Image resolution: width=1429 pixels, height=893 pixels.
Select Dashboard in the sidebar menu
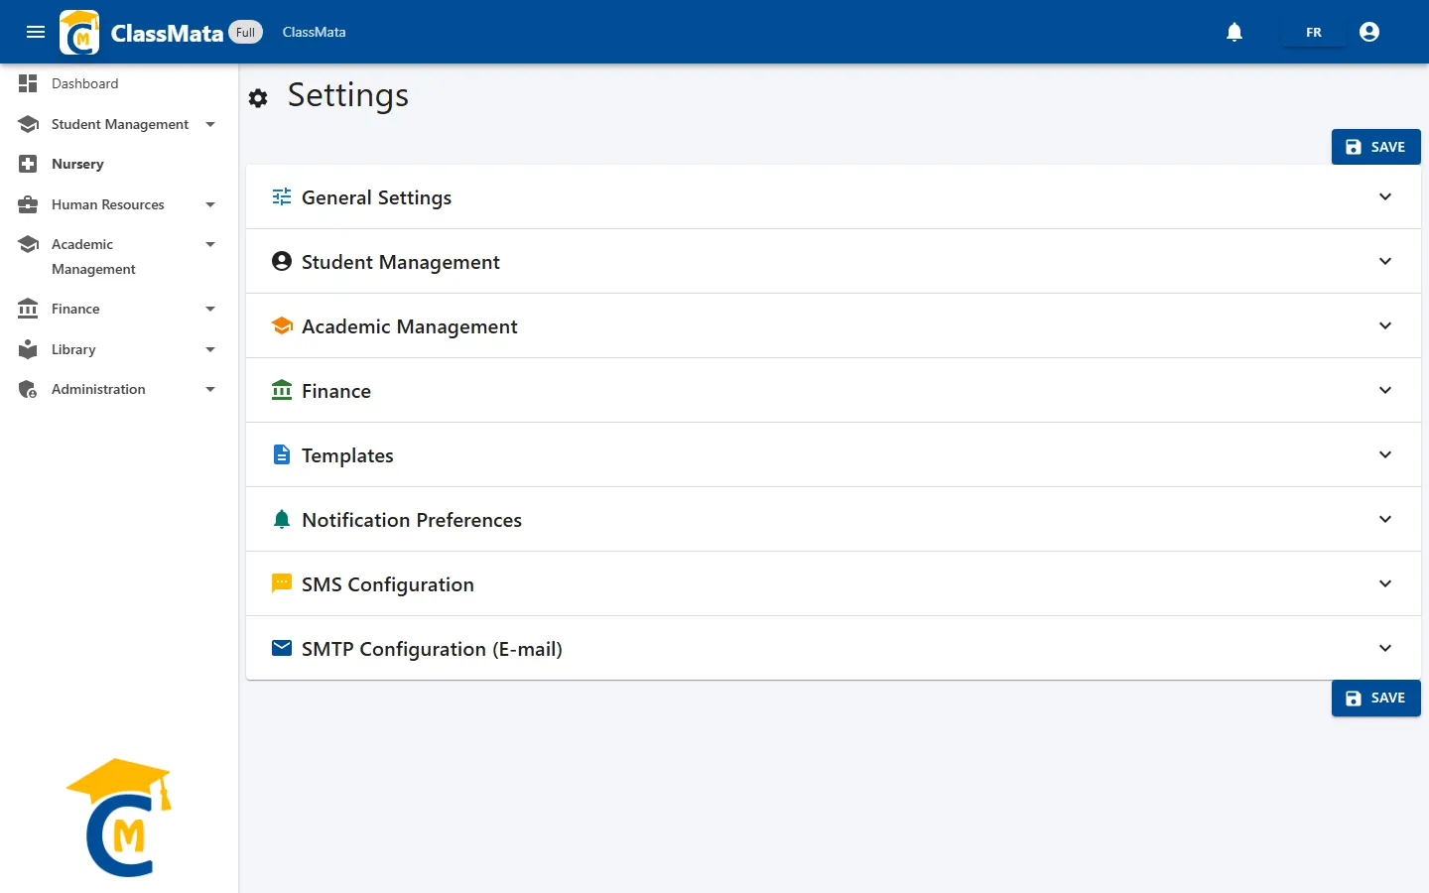tap(119, 83)
